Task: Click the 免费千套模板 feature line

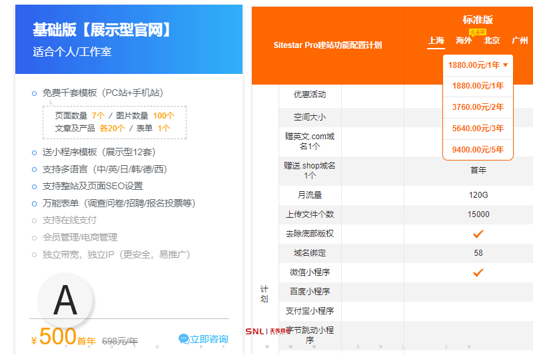Action: click(x=103, y=93)
